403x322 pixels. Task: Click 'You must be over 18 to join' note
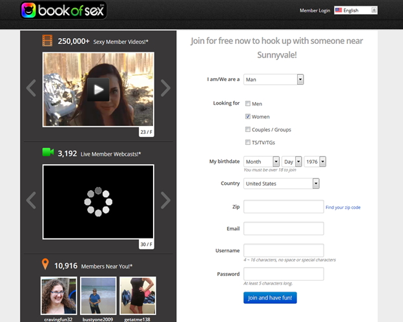(269, 170)
